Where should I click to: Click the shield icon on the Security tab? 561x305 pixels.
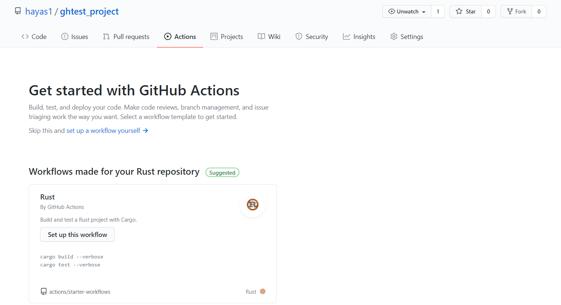pyautogui.click(x=299, y=36)
